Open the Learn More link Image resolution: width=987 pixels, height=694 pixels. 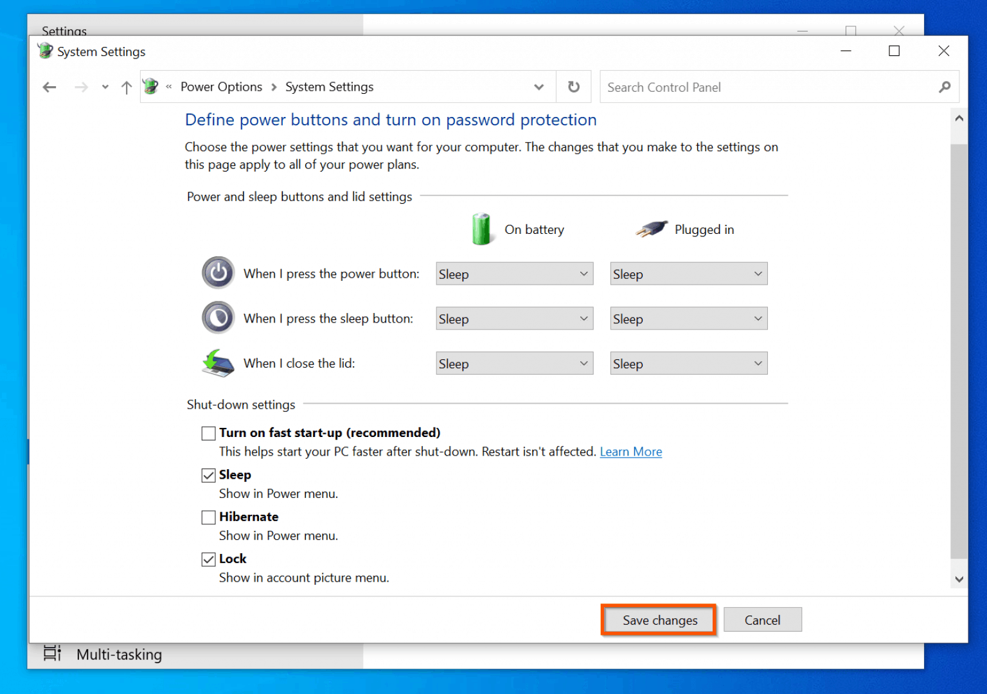[630, 452]
